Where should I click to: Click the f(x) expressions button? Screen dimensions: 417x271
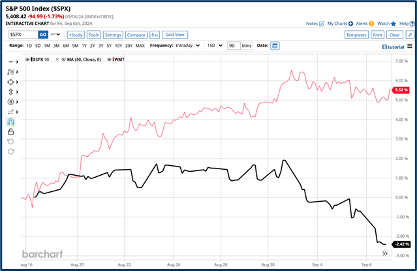[x=155, y=34]
